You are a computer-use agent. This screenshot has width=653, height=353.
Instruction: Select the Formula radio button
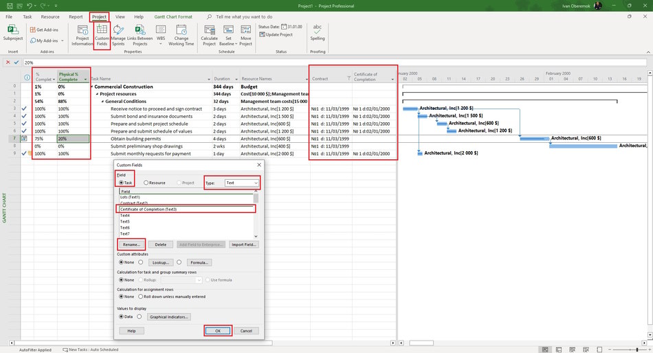[x=179, y=262]
